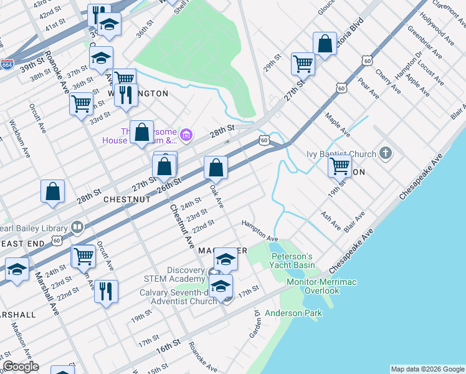Select the Pear Ave street label
Screen dimensions: 466x374
click(x=368, y=89)
